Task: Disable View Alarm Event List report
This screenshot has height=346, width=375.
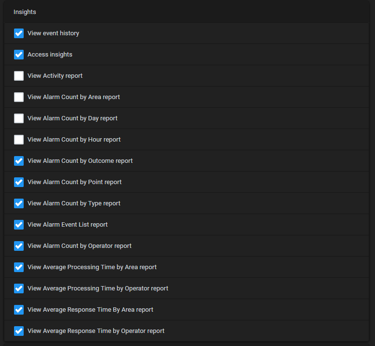Action: pyautogui.click(x=19, y=225)
